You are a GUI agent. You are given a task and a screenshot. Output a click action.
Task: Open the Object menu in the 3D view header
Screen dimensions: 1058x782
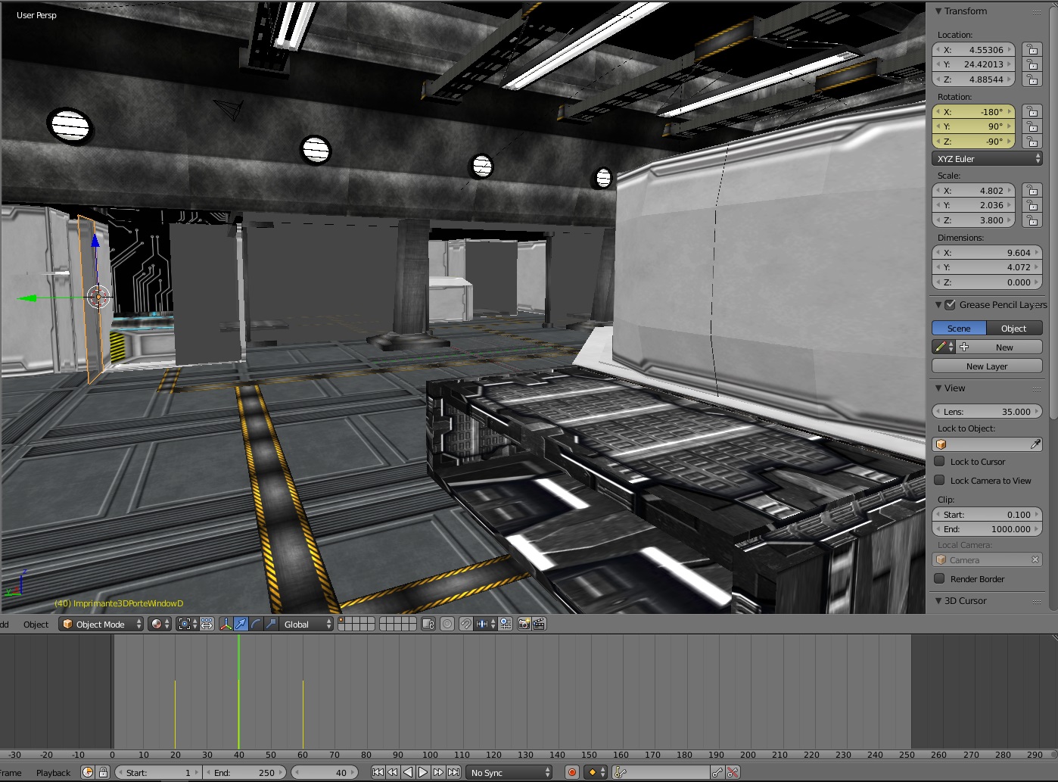click(x=36, y=625)
